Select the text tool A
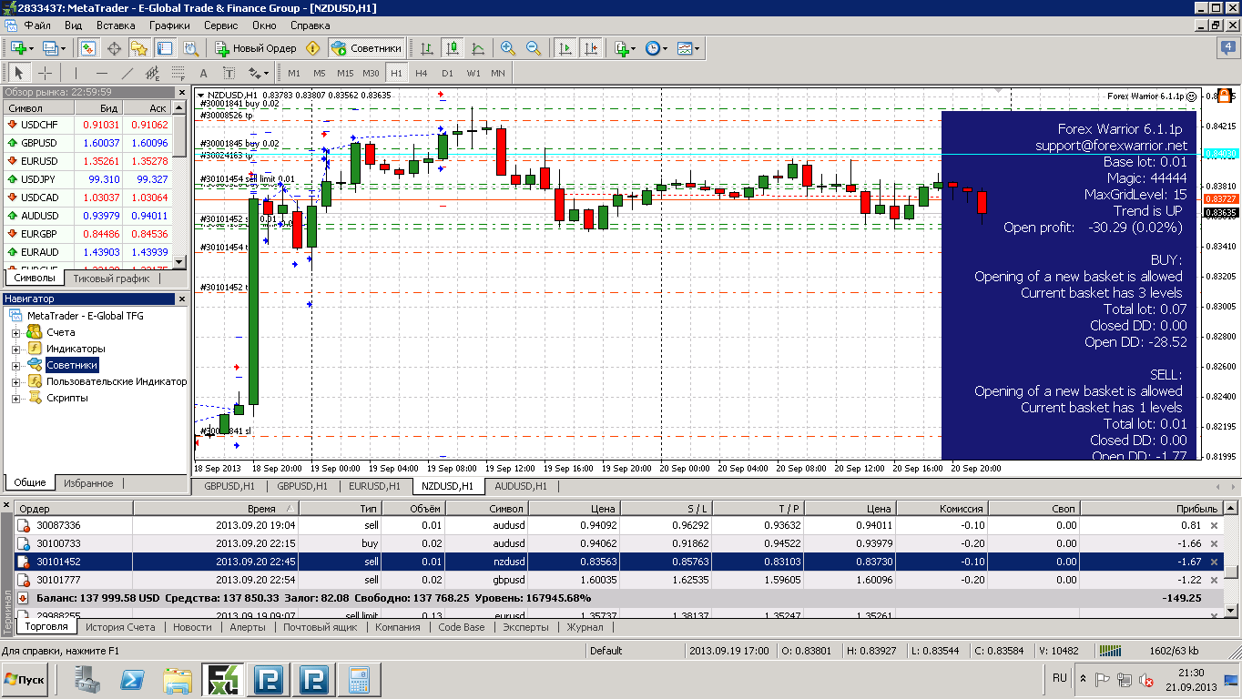The height and width of the screenshot is (699, 1242). [x=204, y=73]
